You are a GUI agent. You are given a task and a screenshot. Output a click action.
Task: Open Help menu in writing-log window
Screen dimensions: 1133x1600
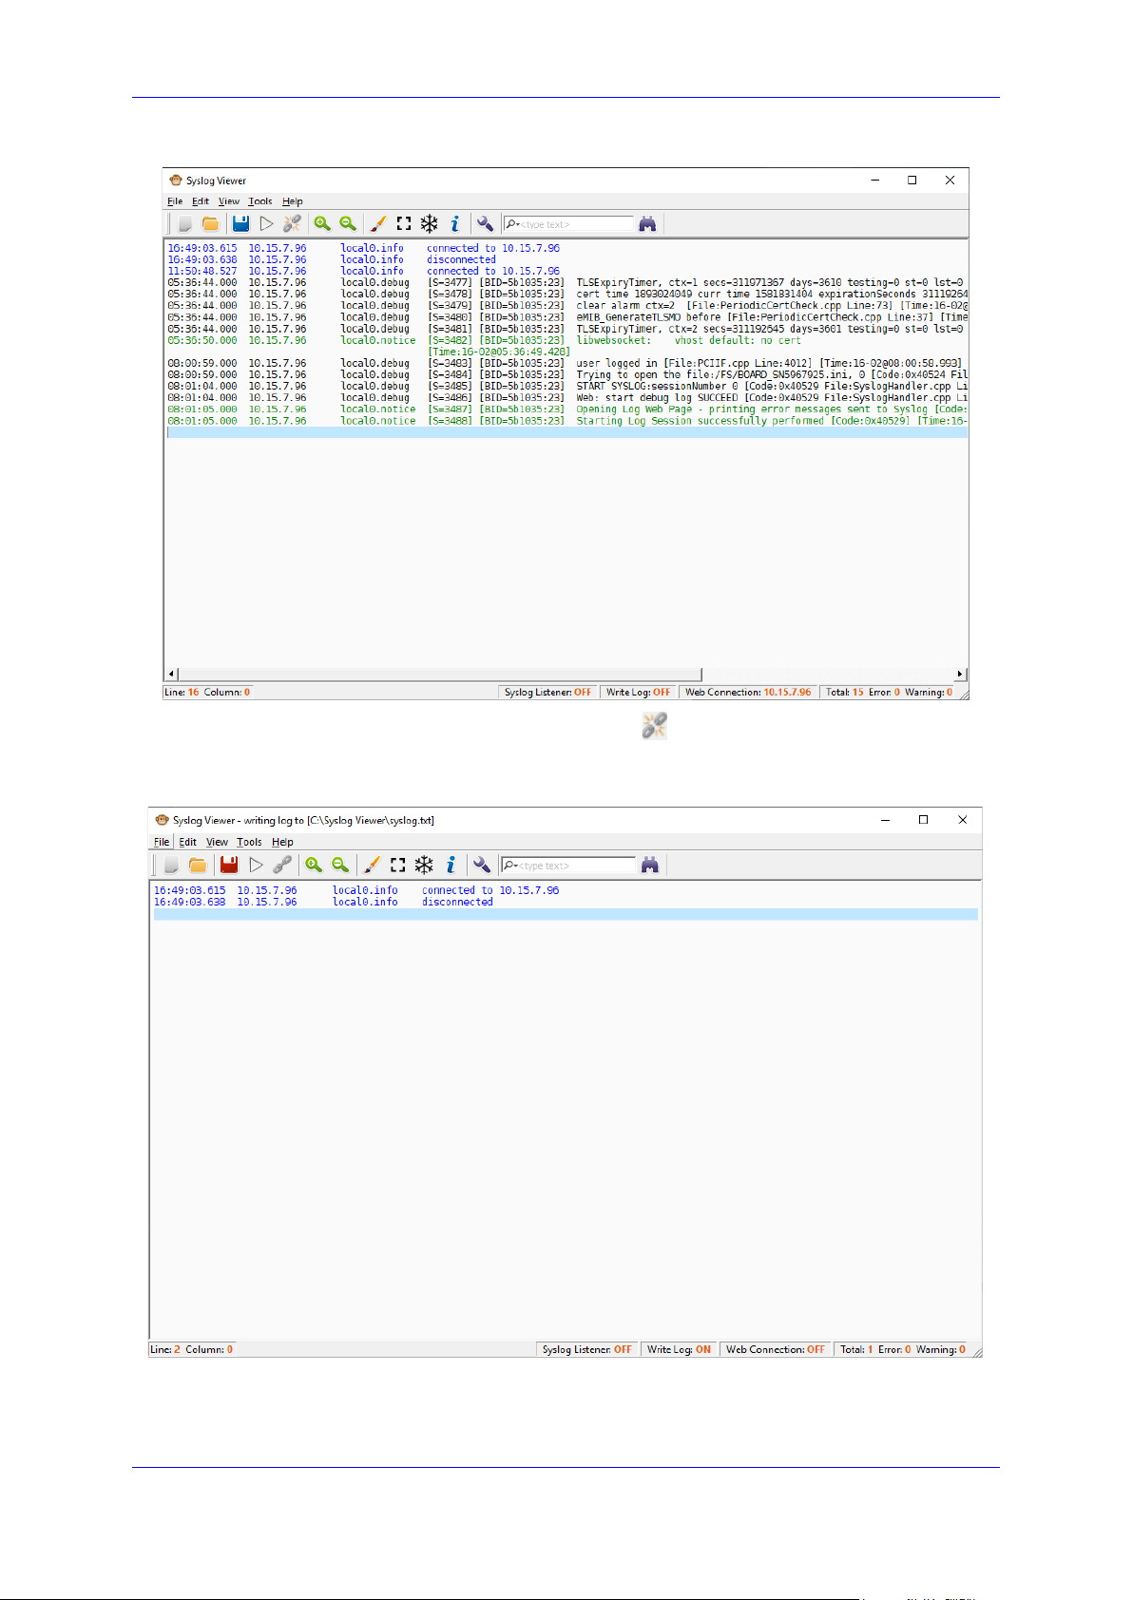point(282,842)
